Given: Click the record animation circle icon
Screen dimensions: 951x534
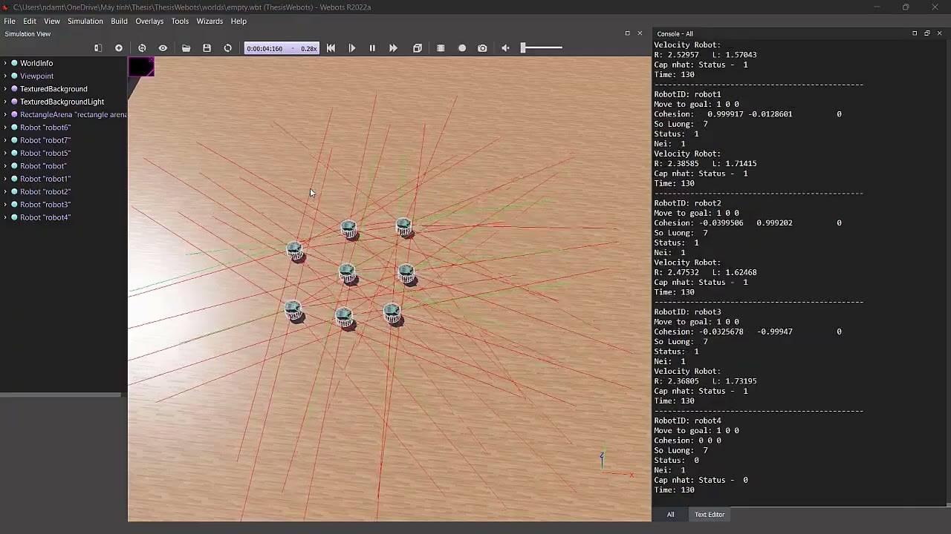Looking at the screenshot, I should 462,48.
